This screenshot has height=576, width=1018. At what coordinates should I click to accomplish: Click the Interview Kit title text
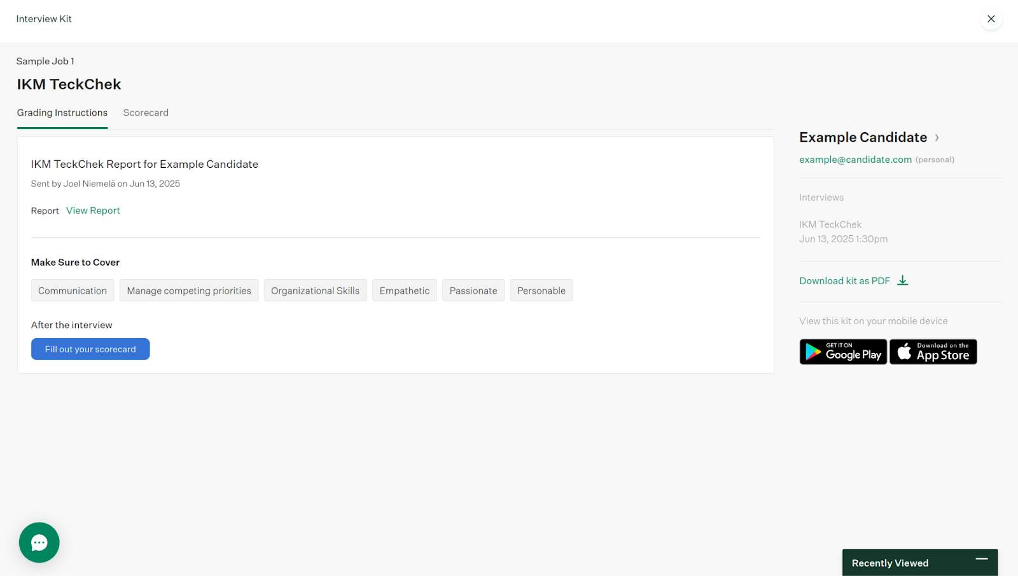pyautogui.click(x=44, y=19)
